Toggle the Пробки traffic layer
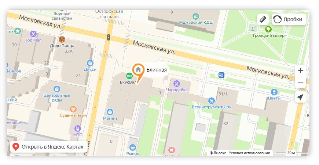The image size is (319, 165). pyautogui.click(x=289, y=19)
